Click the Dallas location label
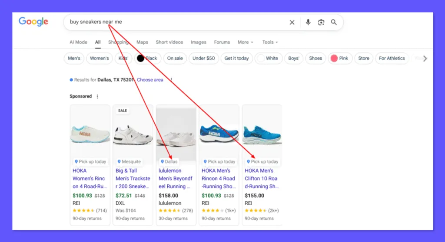Viewport: 445px width, 242px height. click(x=169, y=161)
